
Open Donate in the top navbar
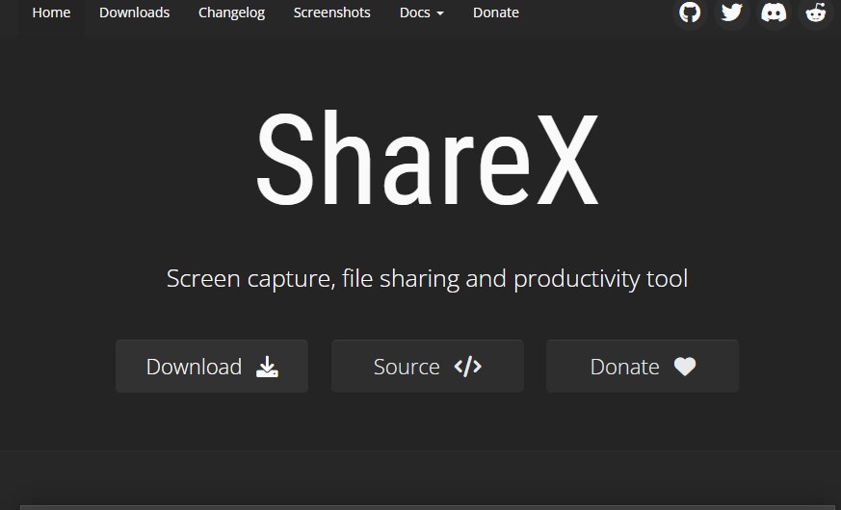coord(496,13)
